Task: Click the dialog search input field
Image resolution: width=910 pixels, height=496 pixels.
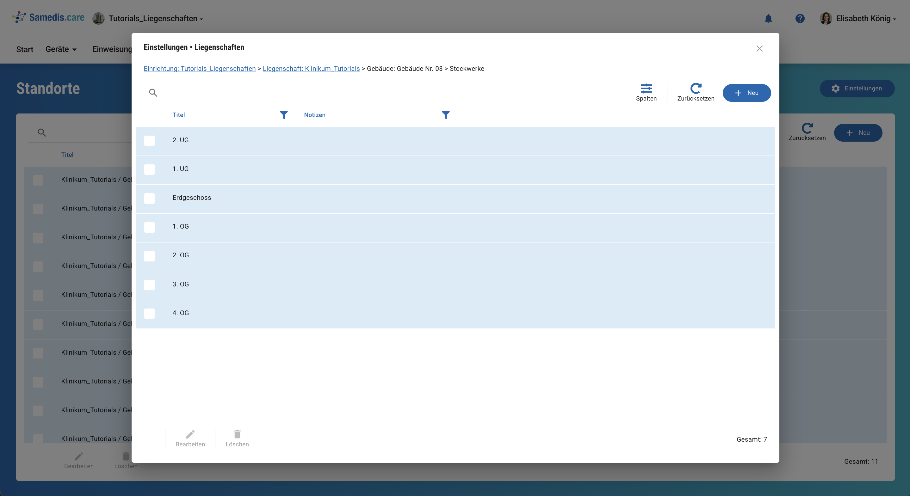Action: coord(201,93)
